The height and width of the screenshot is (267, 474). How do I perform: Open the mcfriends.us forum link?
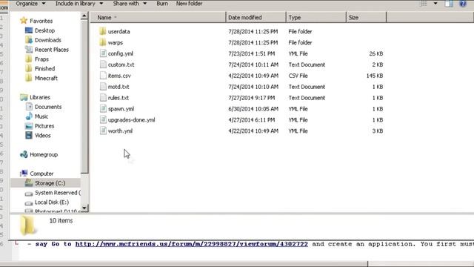(x=191, y=244)
